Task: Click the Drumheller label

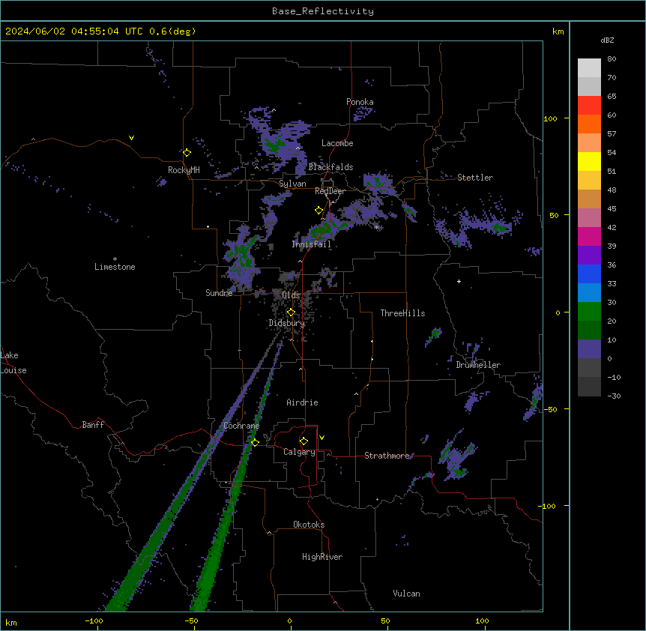Action: click(478, 365)
